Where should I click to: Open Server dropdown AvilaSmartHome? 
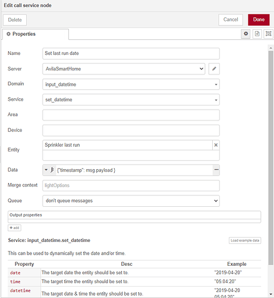point(124,69)
